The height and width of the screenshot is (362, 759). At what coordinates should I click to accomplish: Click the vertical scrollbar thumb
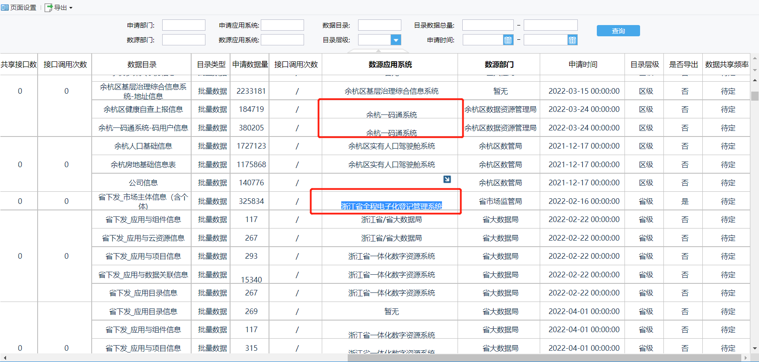(x=755, y=96)
